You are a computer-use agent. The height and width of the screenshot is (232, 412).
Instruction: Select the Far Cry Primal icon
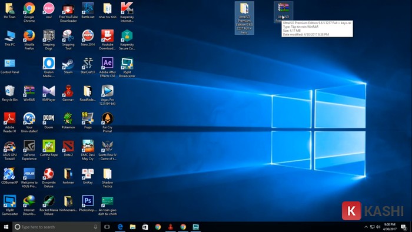(x=108, y=122)
